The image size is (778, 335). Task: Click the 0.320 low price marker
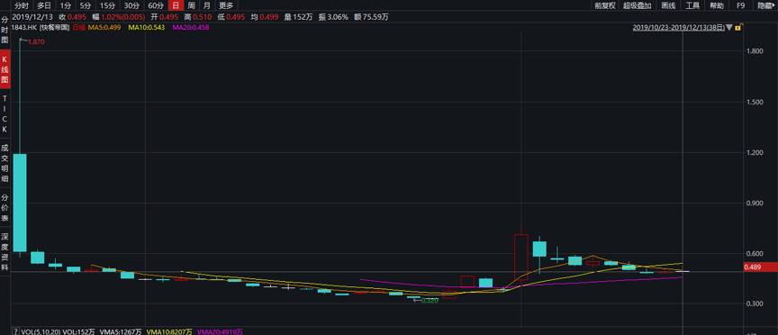tap(430, 300)
